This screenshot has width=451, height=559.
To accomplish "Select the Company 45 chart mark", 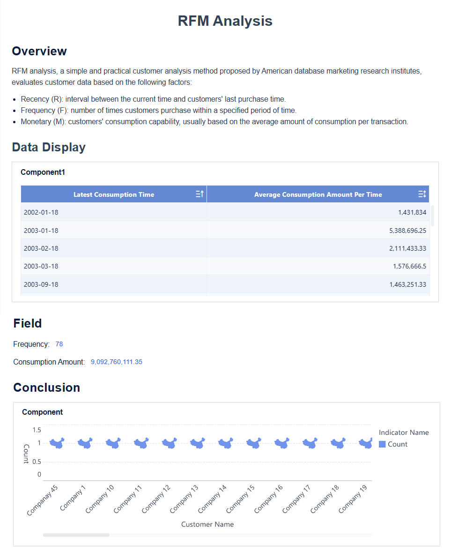I will [x=57, y=442].
